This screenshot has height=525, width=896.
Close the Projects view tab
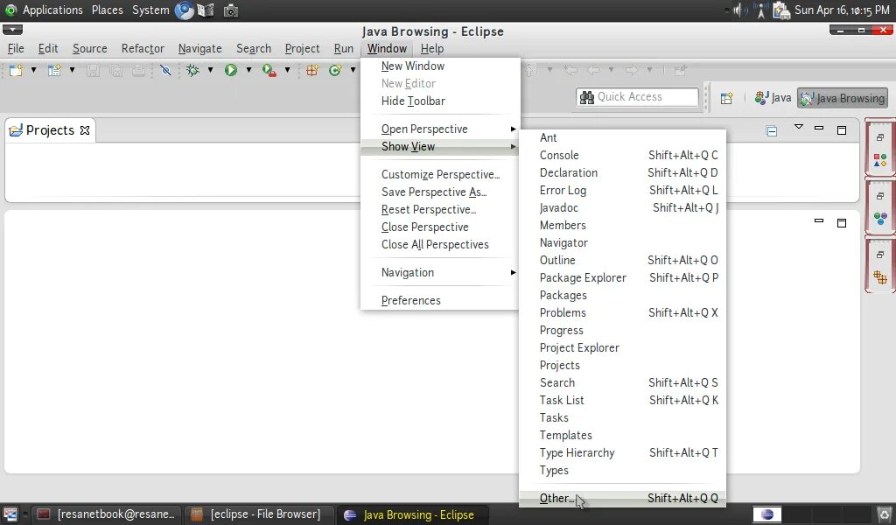tap(85, 130)
